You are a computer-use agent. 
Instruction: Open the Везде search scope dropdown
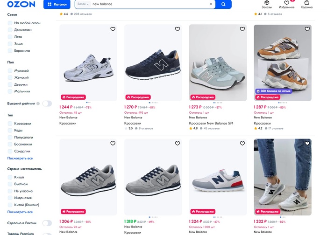pos(83,4)
